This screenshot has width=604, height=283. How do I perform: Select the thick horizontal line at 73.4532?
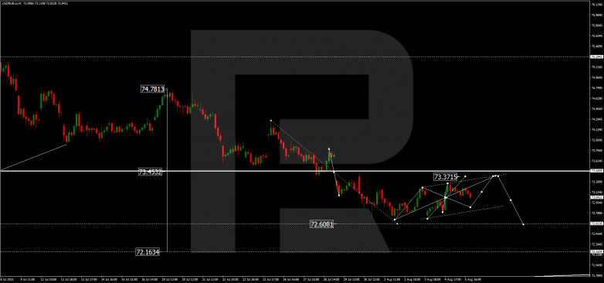point(295,170)
